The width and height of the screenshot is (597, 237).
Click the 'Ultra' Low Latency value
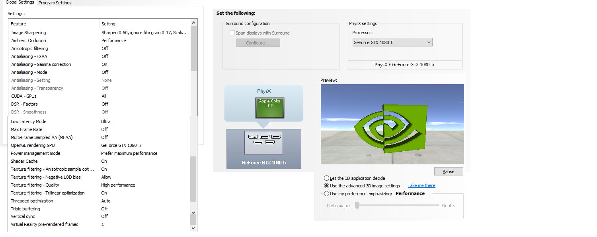[106, 121]
